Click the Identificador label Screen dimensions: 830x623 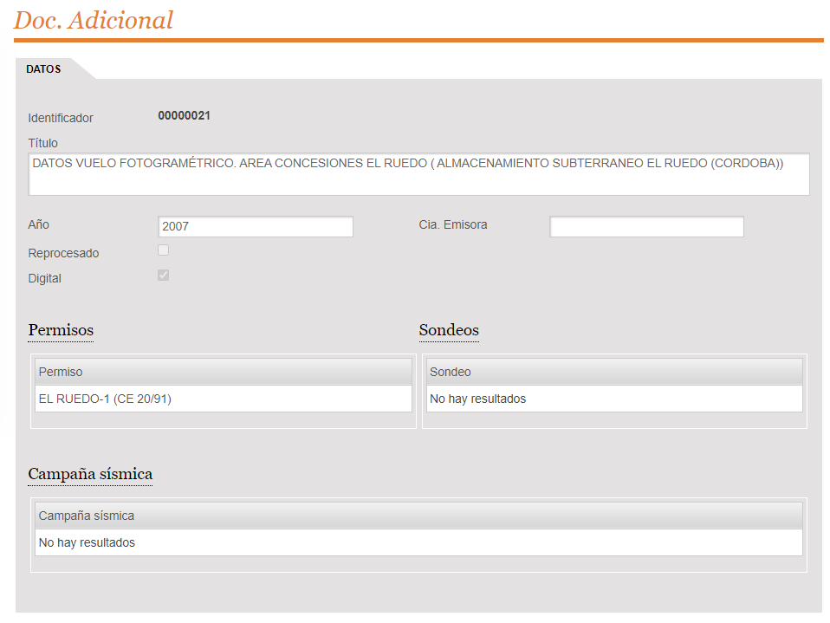click(61, 118)
